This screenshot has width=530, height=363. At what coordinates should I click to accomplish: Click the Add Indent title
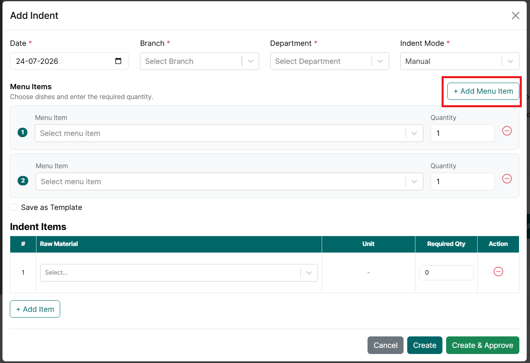(x=34, y=16)
